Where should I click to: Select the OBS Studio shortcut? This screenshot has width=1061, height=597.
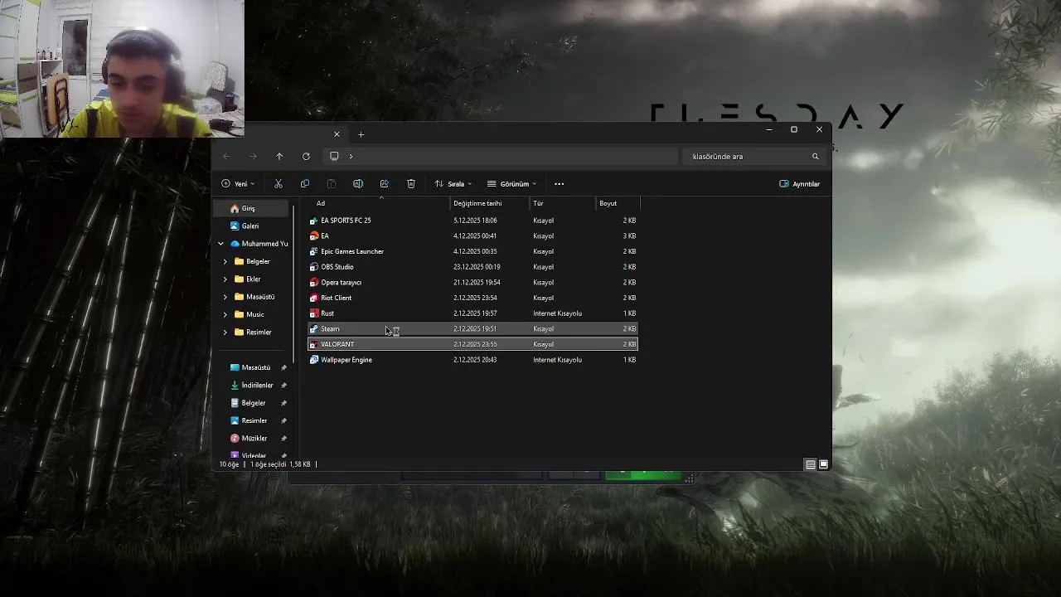472,267
